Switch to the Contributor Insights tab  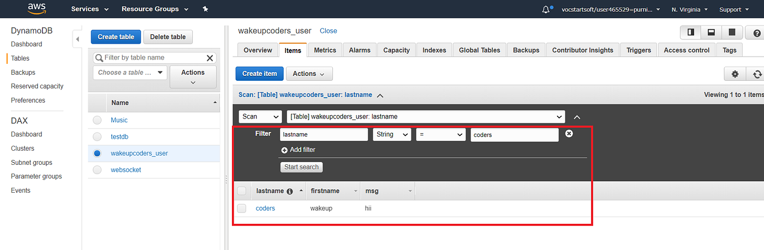(x=583, y=50)
